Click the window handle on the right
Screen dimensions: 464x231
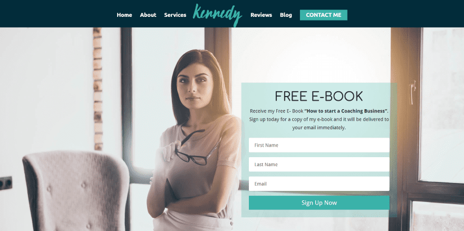pos(412,92)
